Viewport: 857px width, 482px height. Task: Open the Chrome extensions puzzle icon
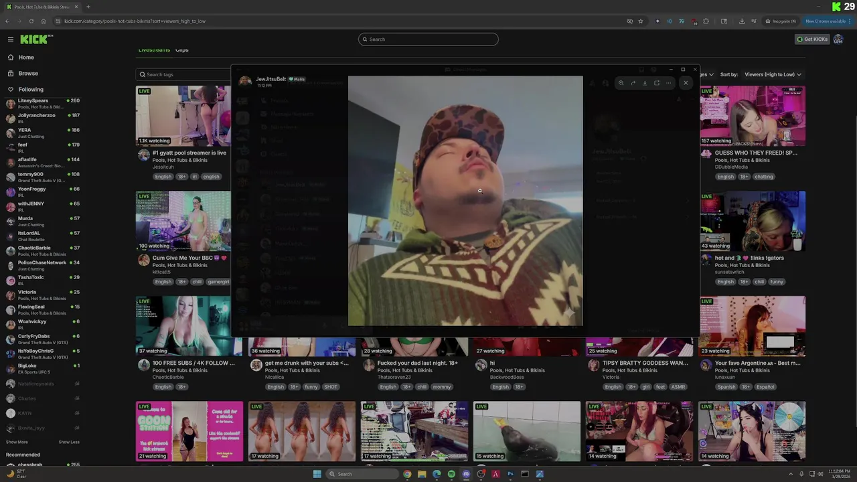[706, 21]
